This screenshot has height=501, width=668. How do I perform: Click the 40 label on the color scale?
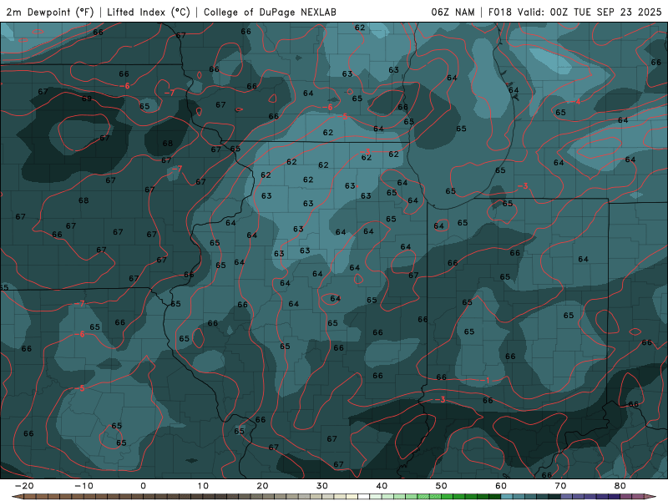[382, 486]
